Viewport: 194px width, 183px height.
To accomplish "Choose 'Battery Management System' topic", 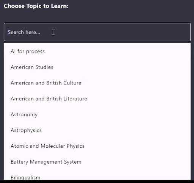I will [97, 162].
